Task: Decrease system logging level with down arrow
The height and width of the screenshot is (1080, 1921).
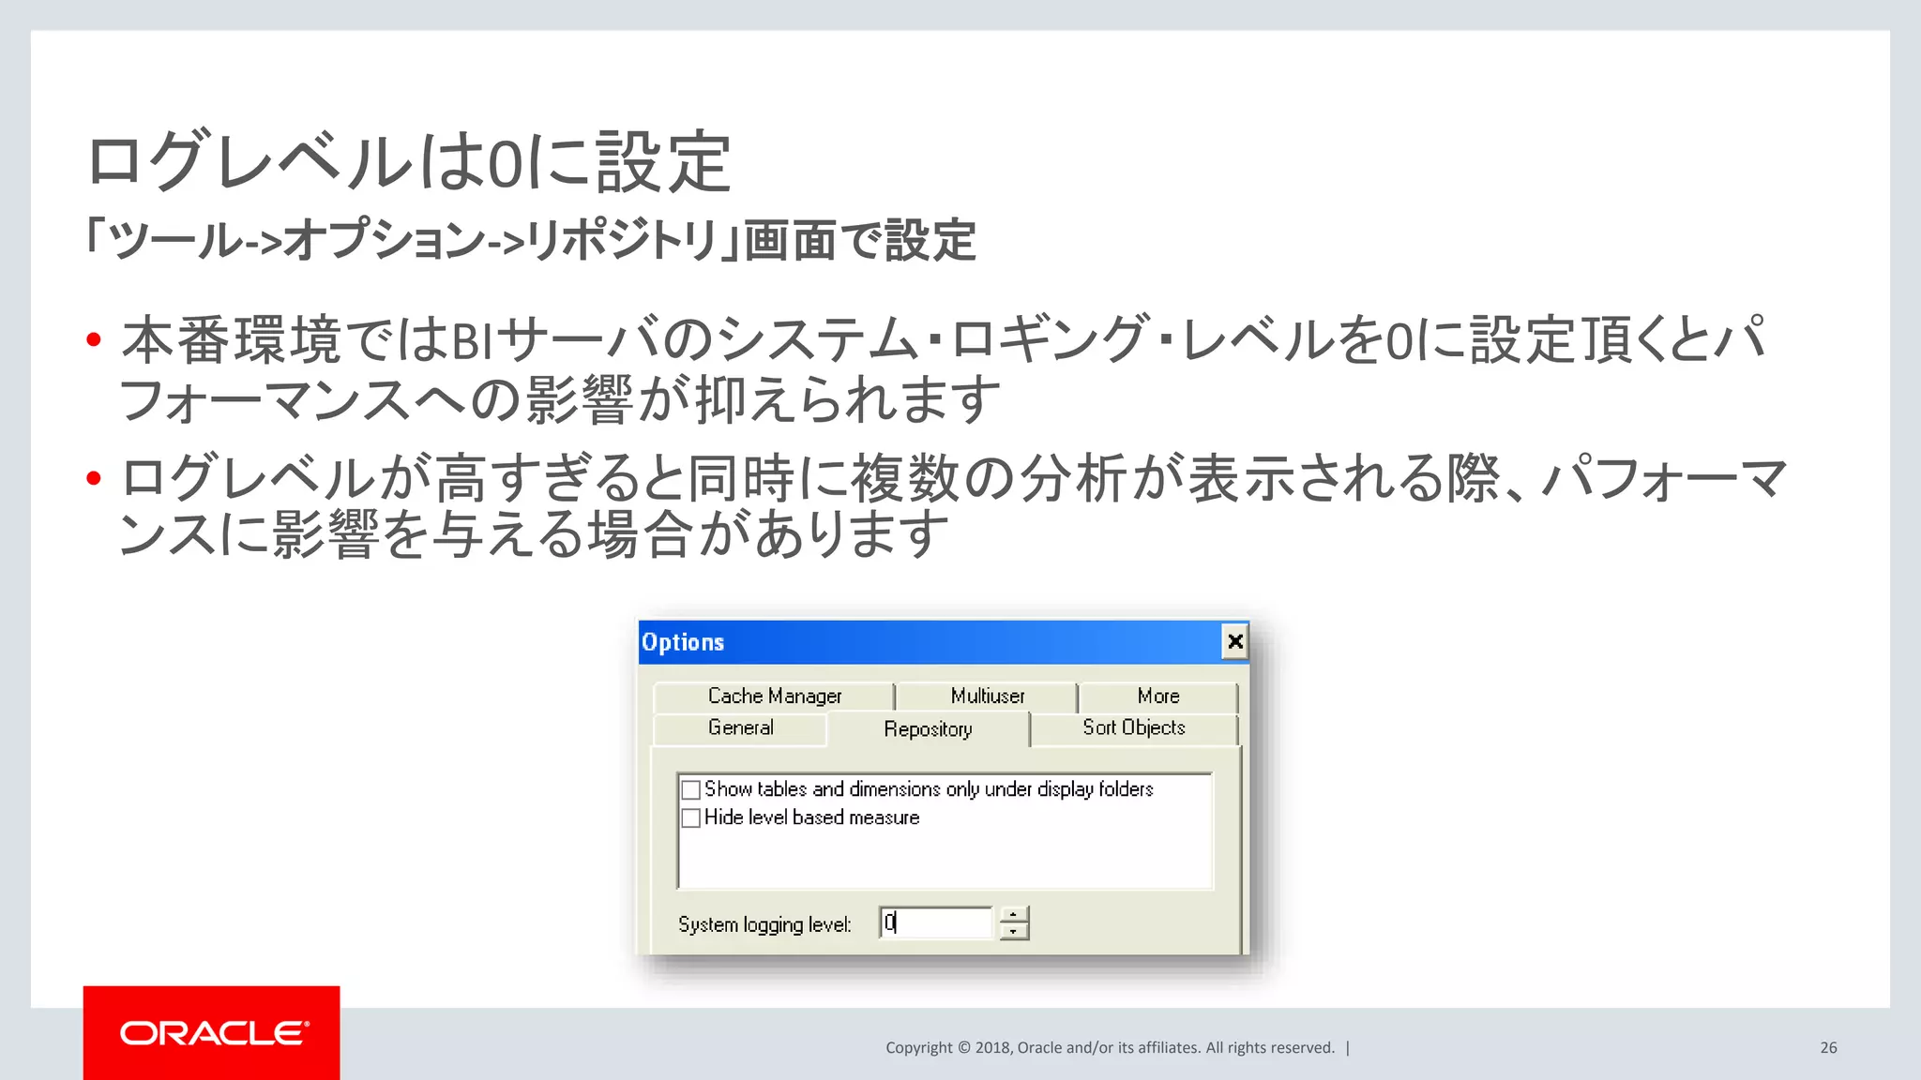Action: pyautogui.click(x=1014, y=931)
